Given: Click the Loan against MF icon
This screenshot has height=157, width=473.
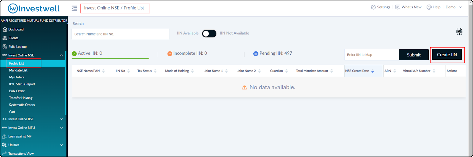Looking at the screenshot, I should coord(4,136).
